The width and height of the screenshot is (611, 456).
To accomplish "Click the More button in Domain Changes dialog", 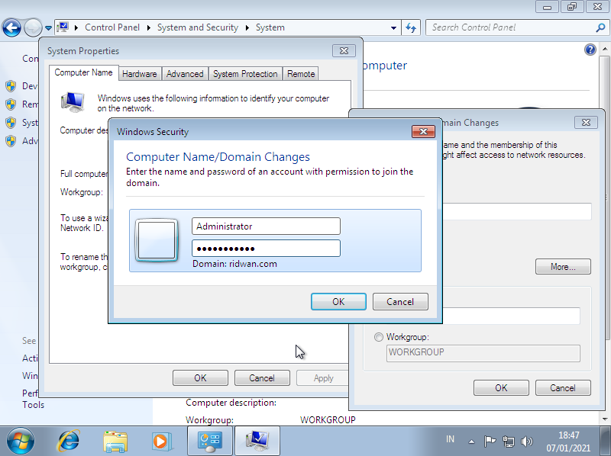I will (563, 266).
